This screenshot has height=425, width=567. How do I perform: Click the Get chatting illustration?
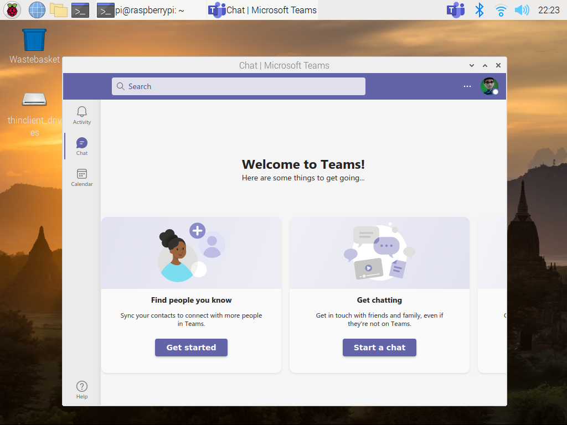(x=379, y=252)
